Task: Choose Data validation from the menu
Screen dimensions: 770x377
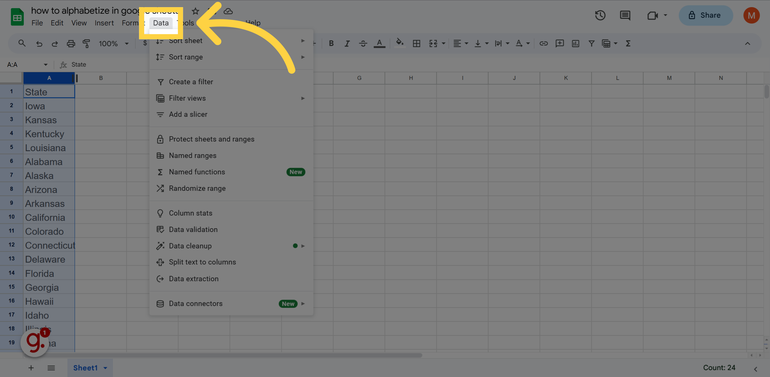Action: 193,230
